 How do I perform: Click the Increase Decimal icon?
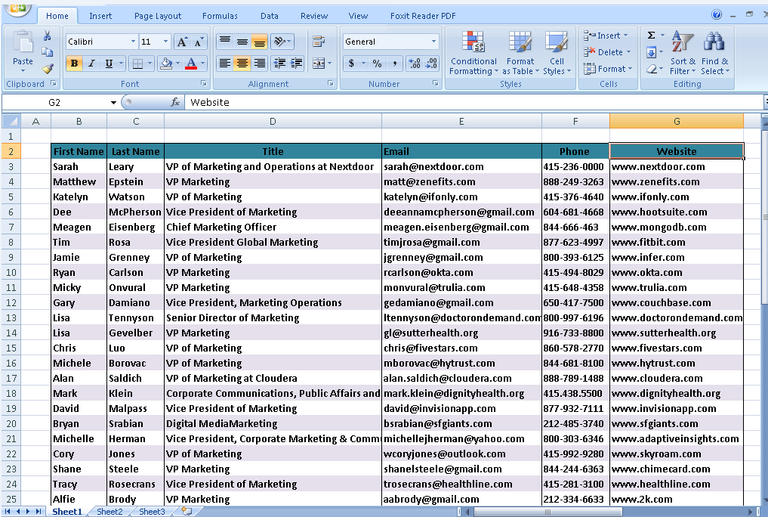[x=415, y=63]
